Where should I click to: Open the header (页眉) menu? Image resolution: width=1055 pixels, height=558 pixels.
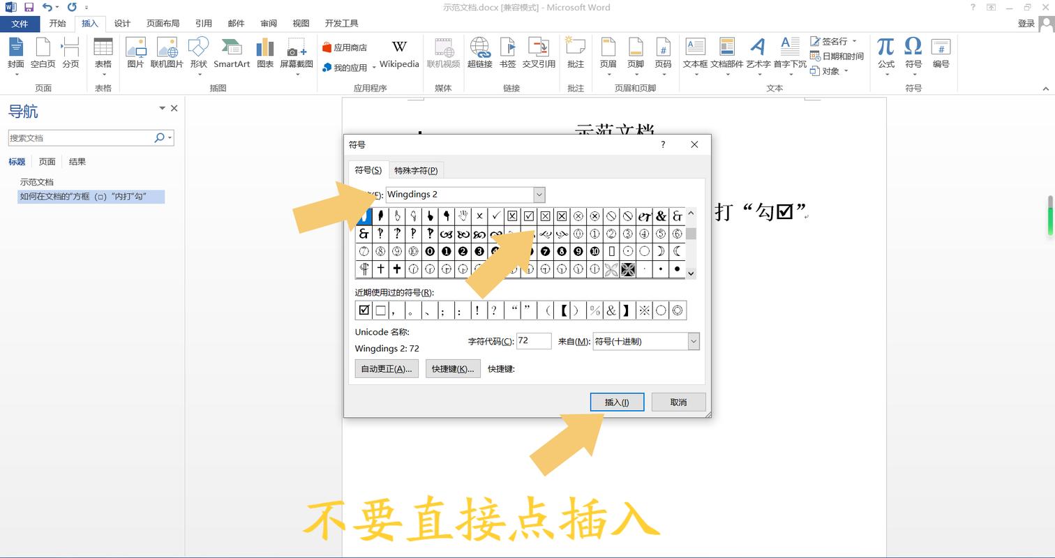tap(608, 56)
